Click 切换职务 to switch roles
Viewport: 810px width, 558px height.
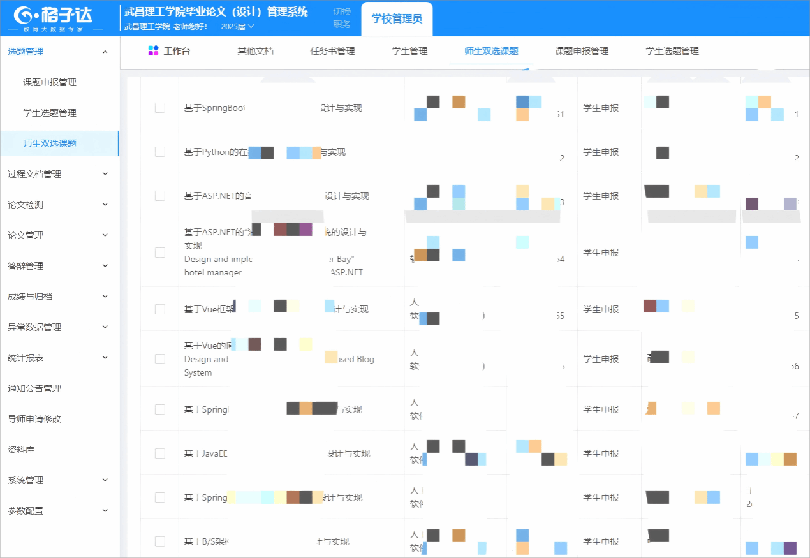(342, 18)
